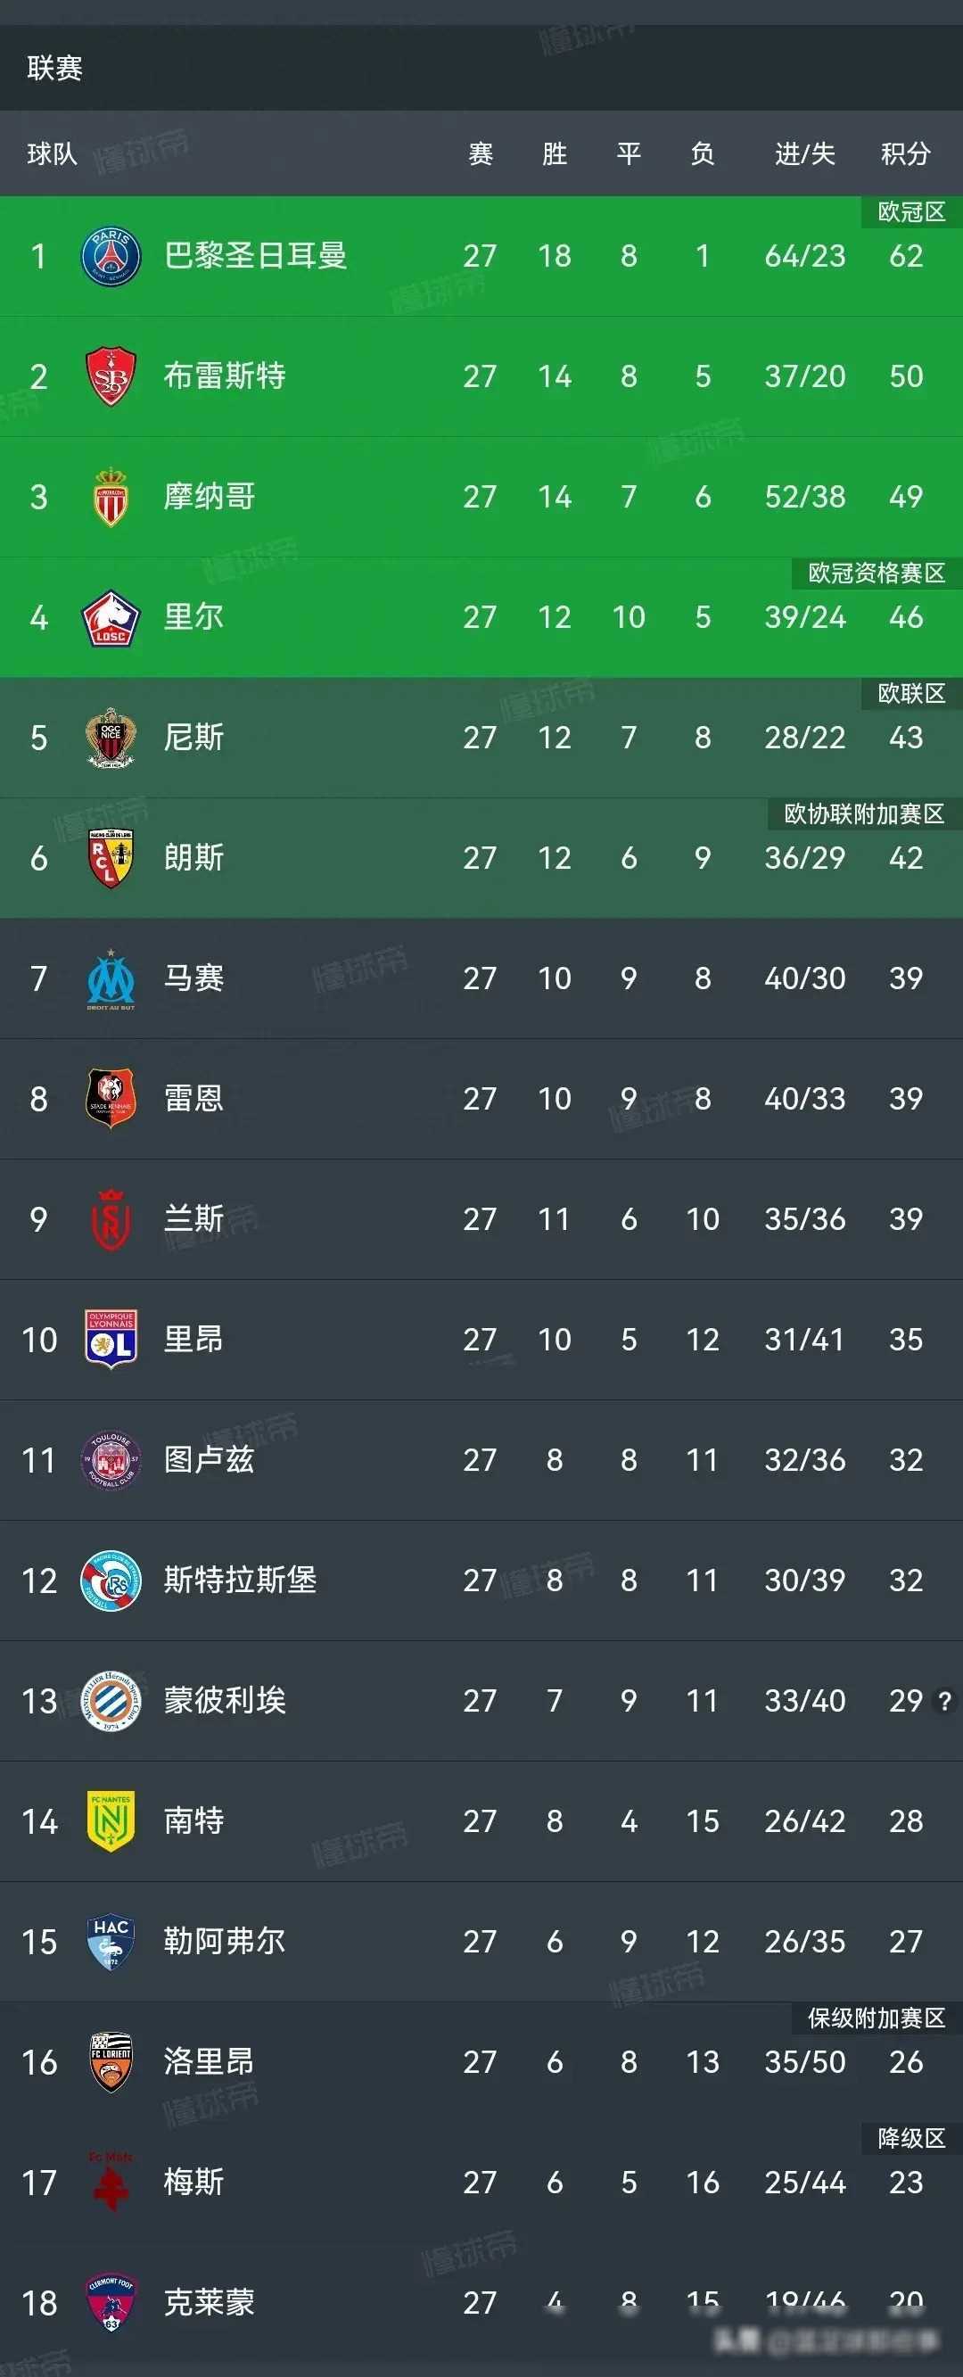The image size is (963, 2377).
Task: Tap the 欧冠区 zone label
Action: 911,212
